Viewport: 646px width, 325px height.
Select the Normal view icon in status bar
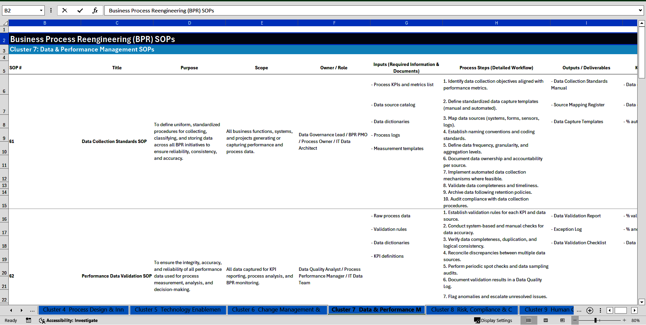pyautogui.click(x=529, y=320)
